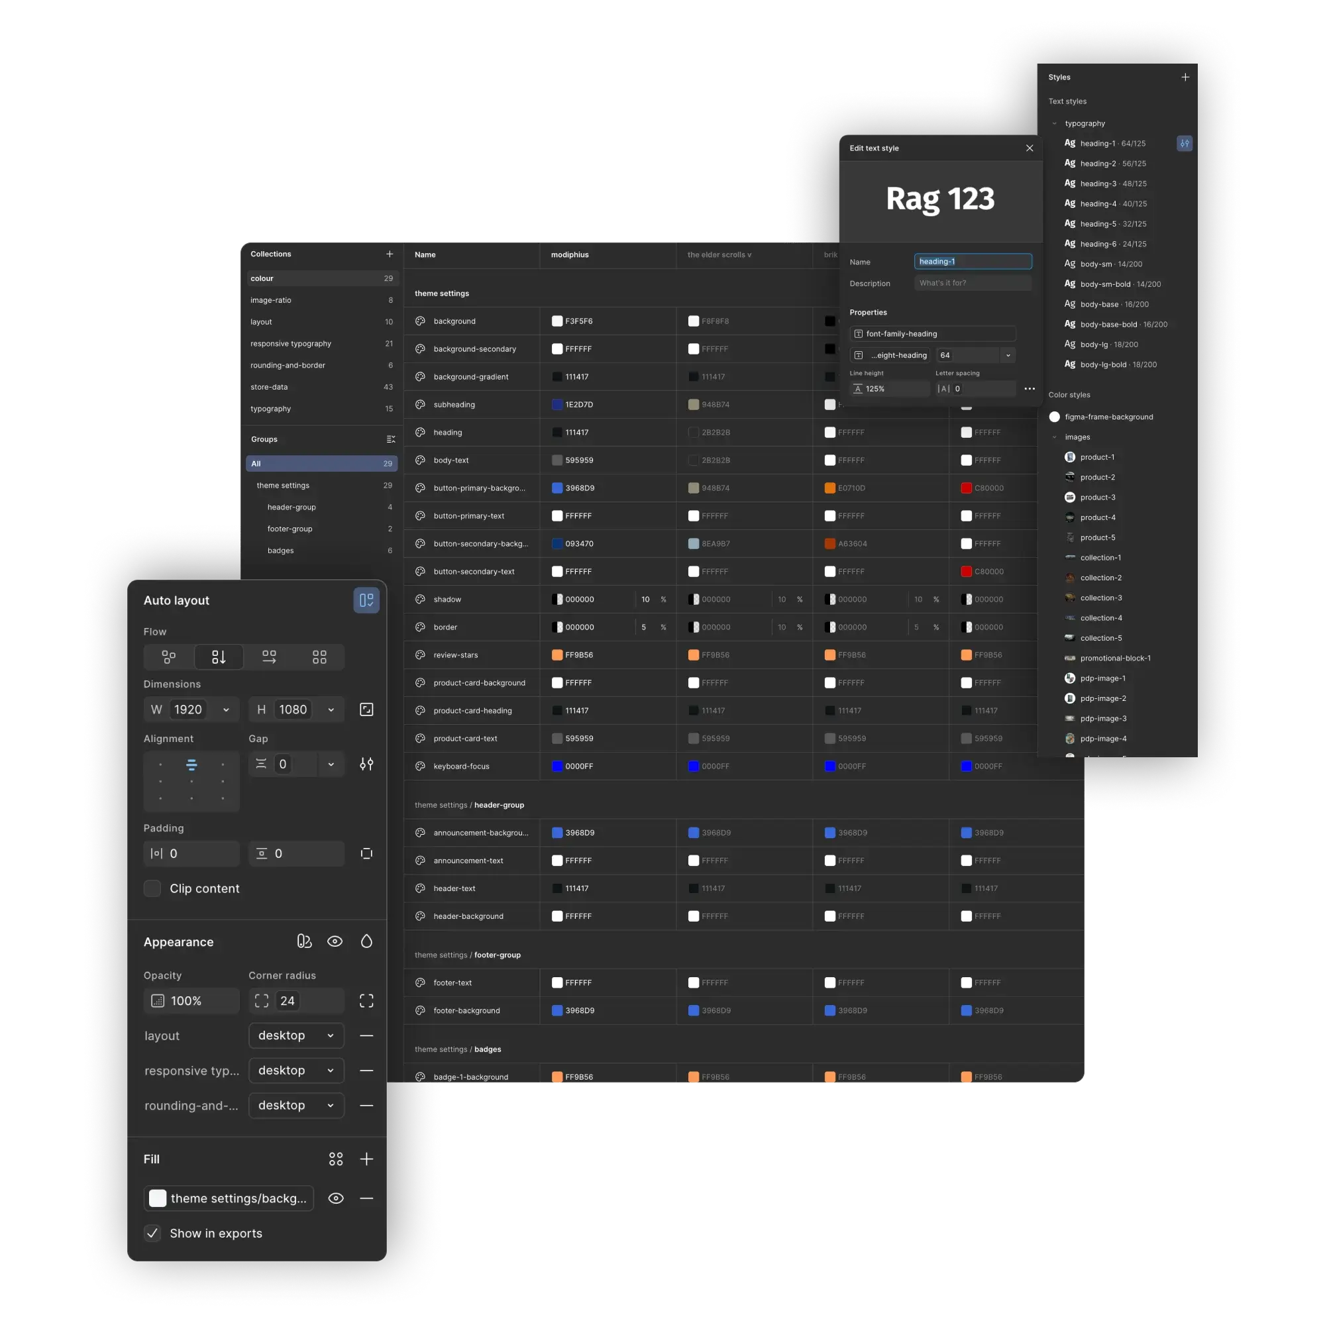Open the badges group under theme settings

280,550
